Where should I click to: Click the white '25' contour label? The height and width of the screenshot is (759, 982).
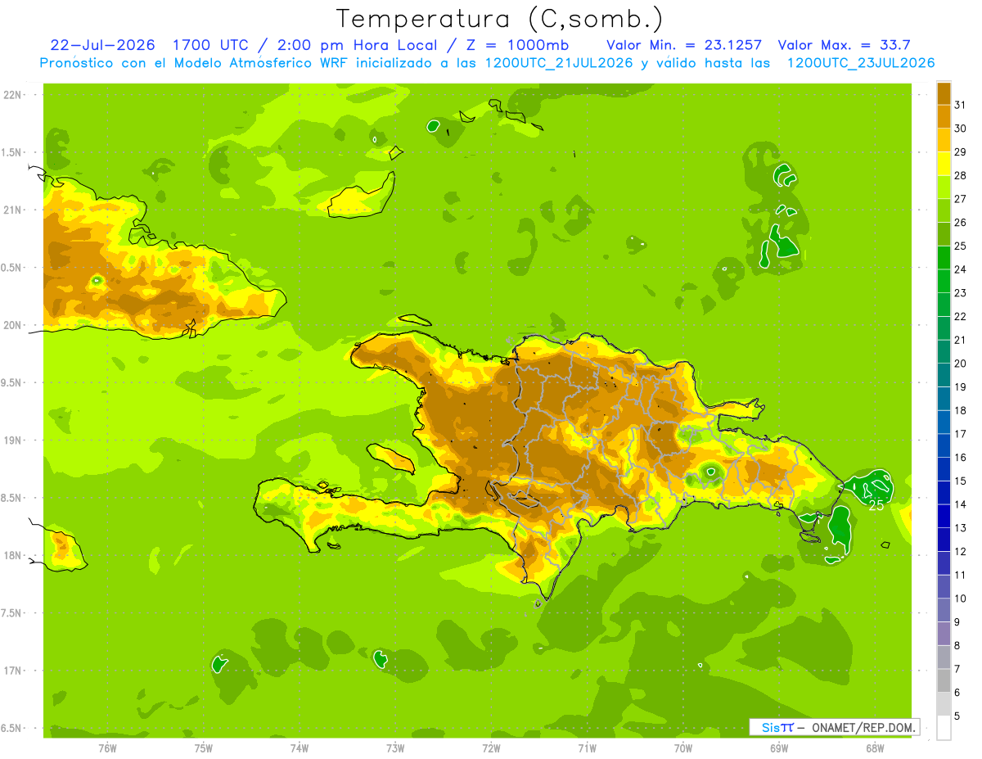tap(876, 506)
